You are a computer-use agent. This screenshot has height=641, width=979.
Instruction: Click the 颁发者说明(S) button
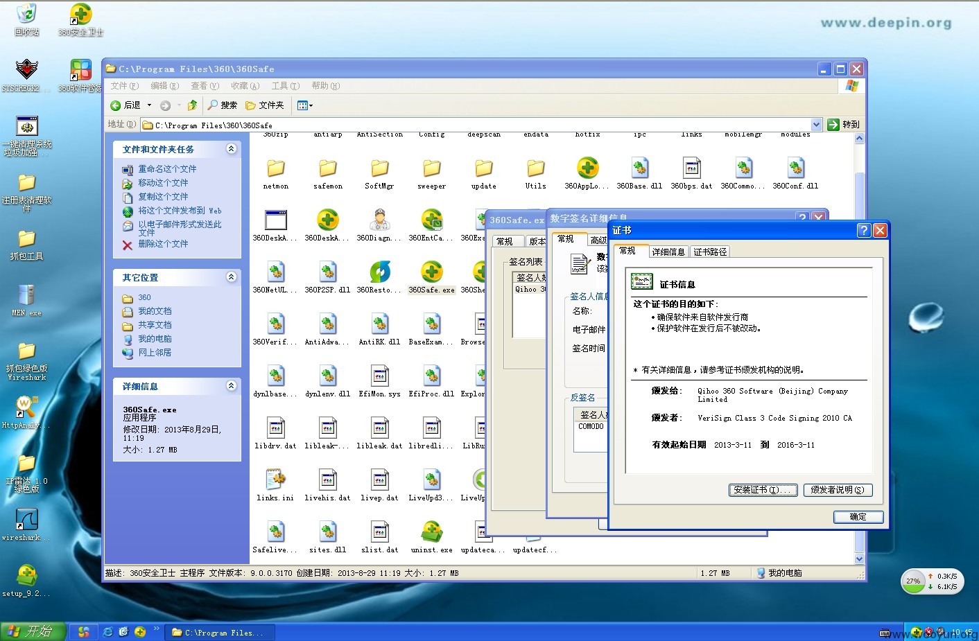click(838, 490)
